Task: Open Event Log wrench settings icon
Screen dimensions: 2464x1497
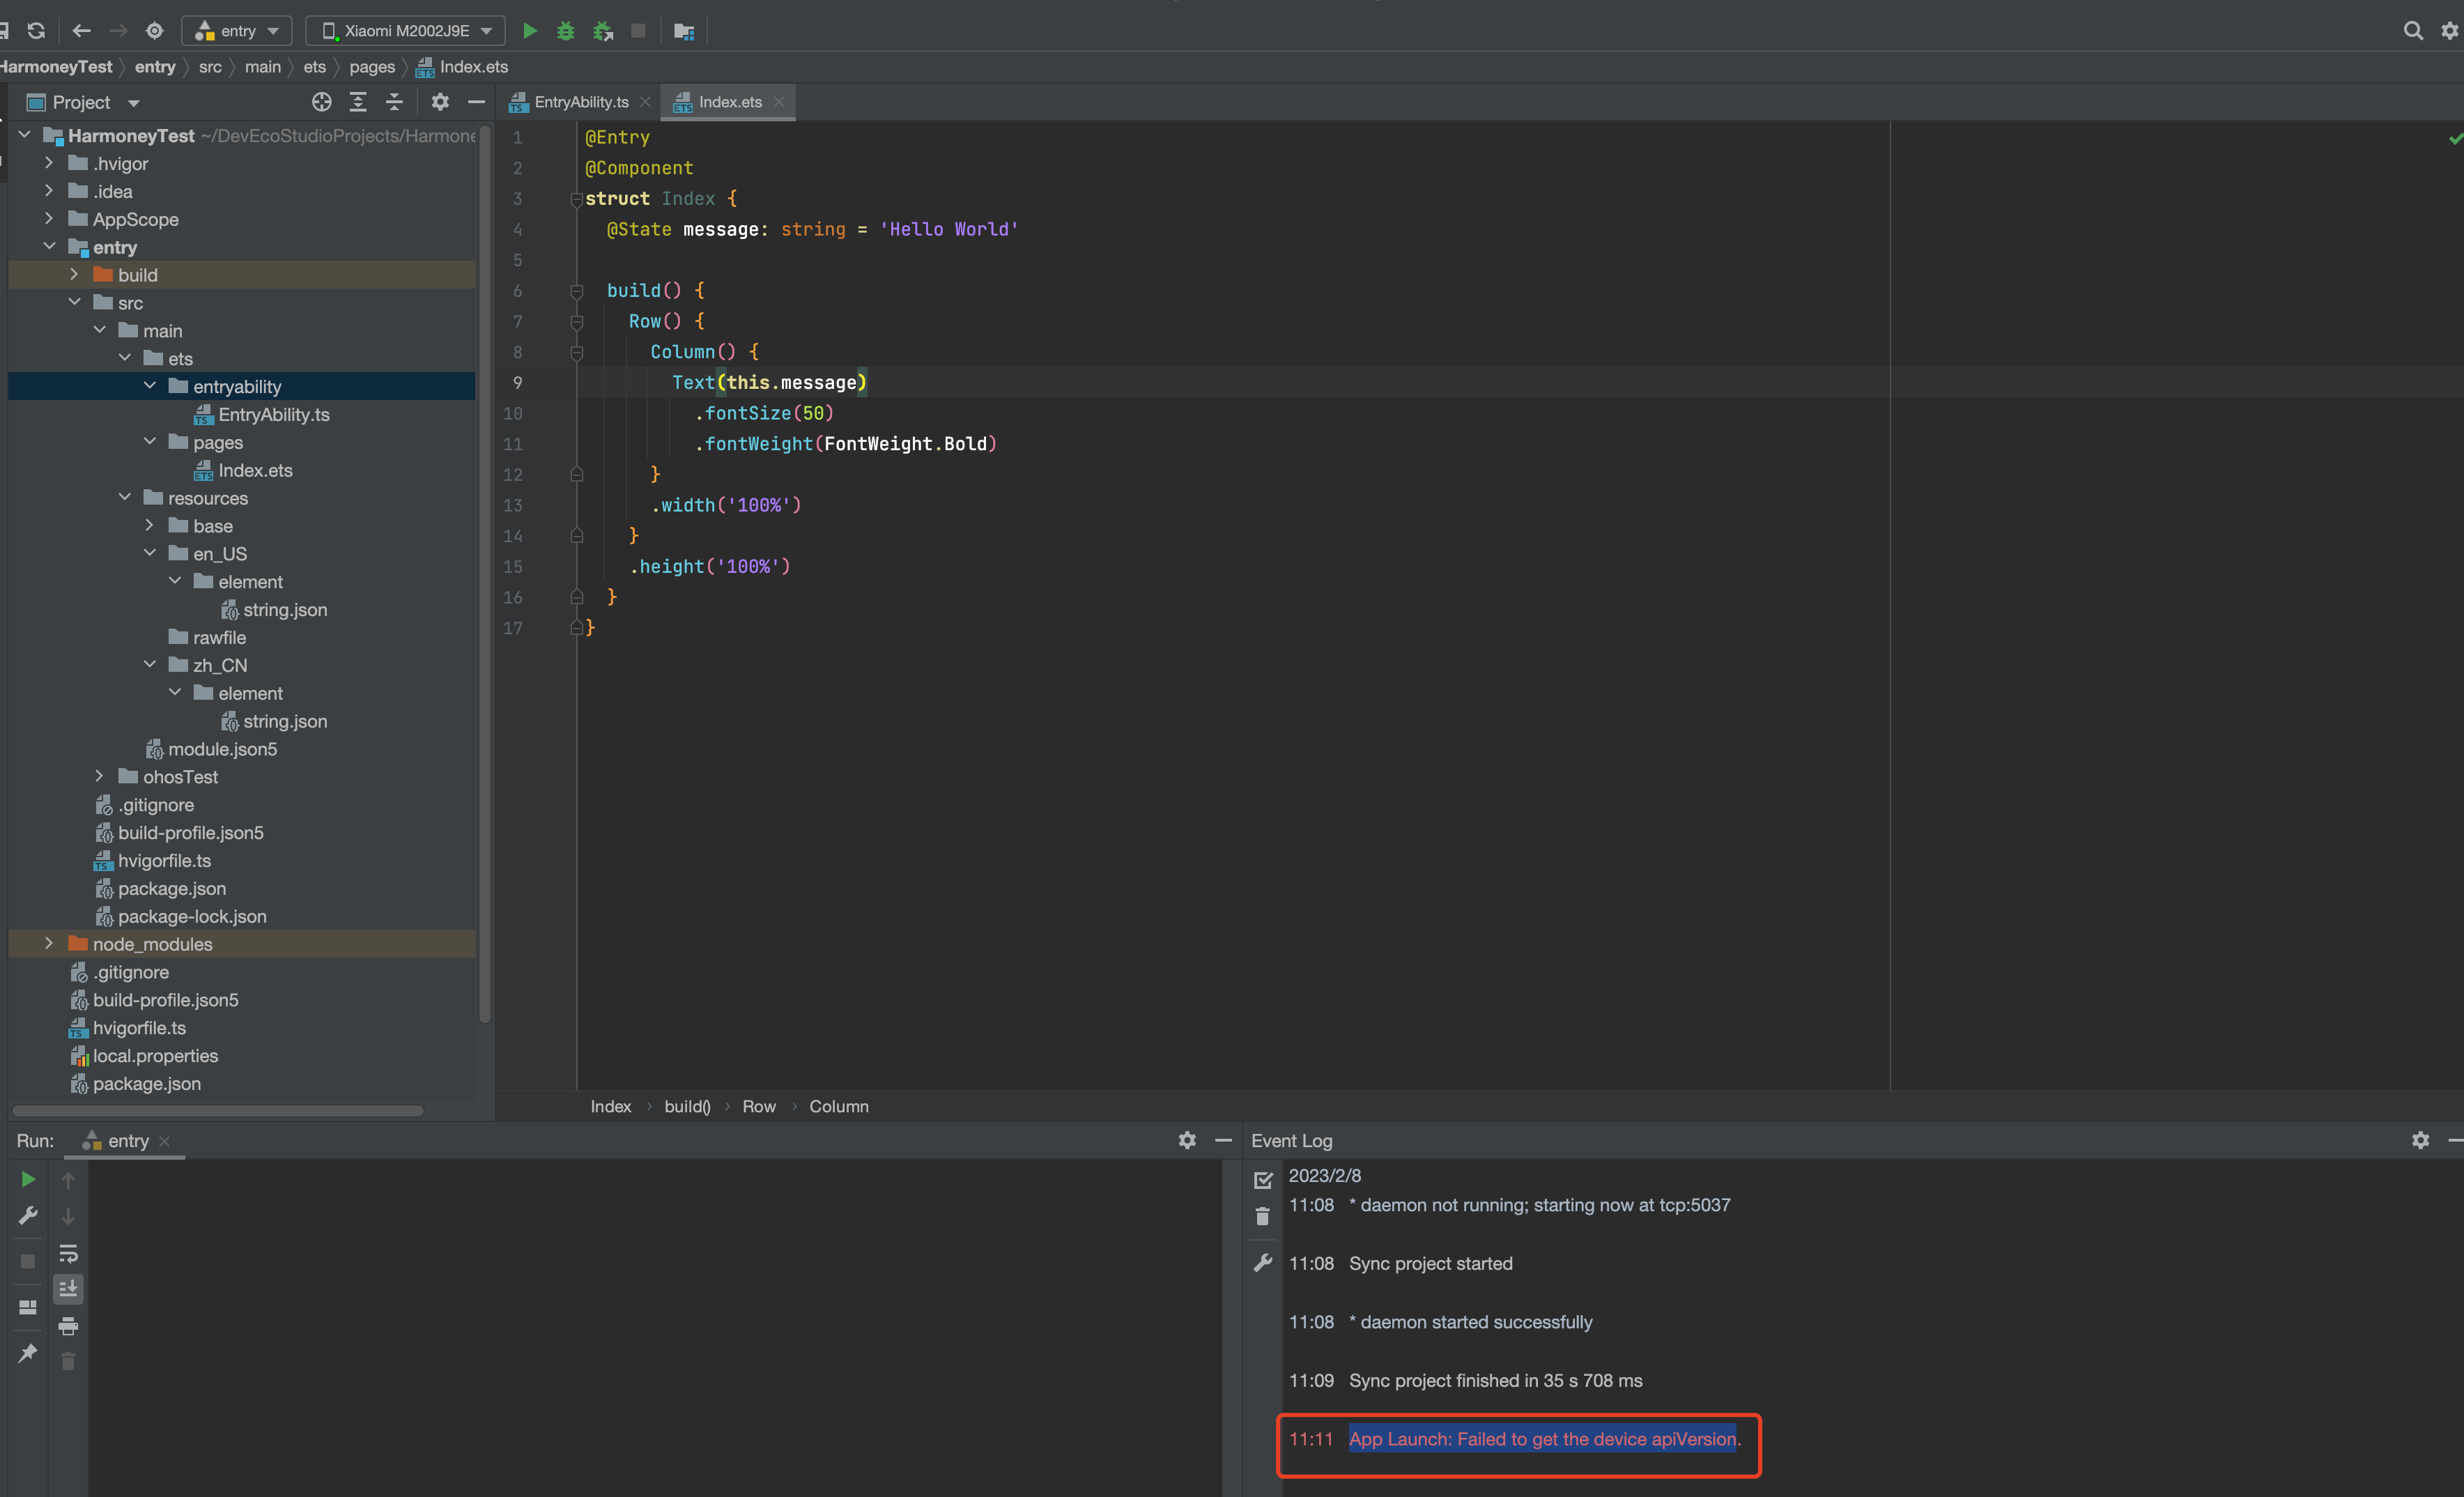Action: 1263,1263
